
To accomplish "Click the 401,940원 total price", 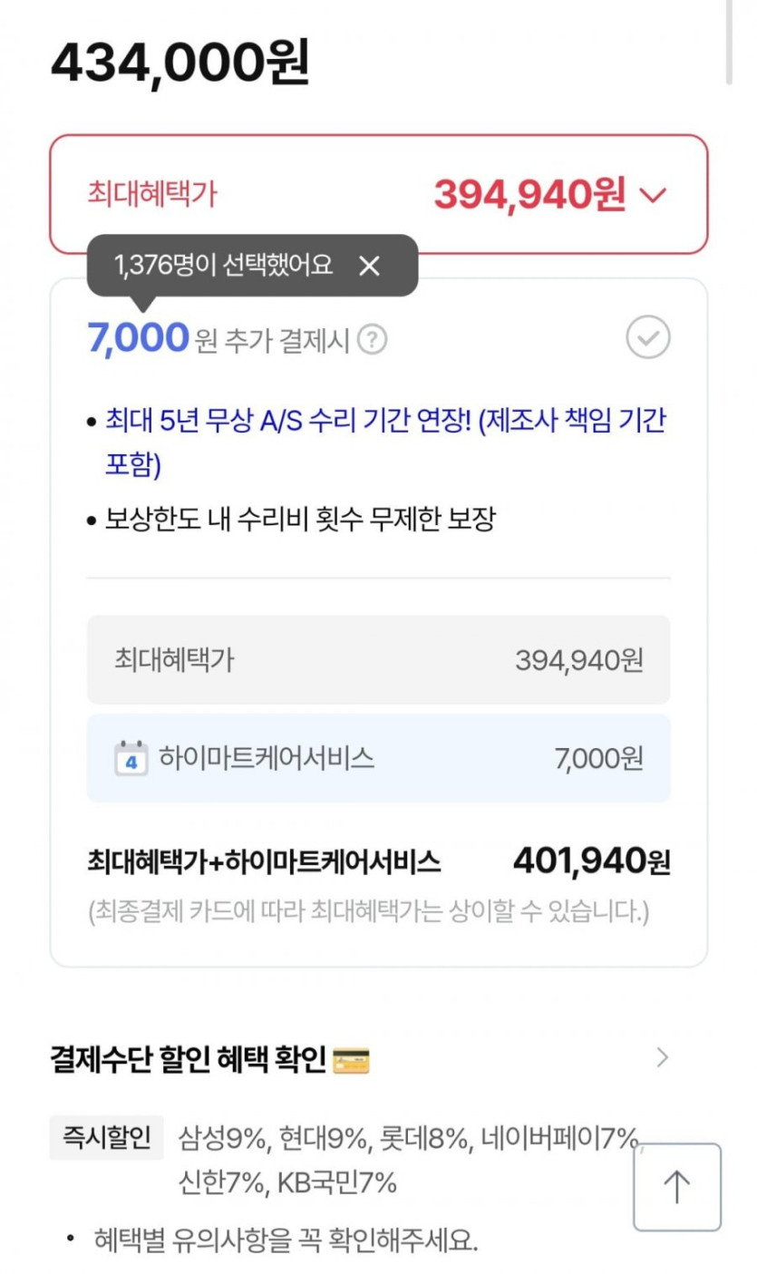I will (x=591, y=861).
